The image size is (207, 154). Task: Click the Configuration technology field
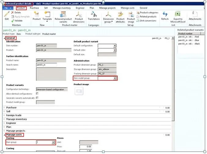pos(52,89)
